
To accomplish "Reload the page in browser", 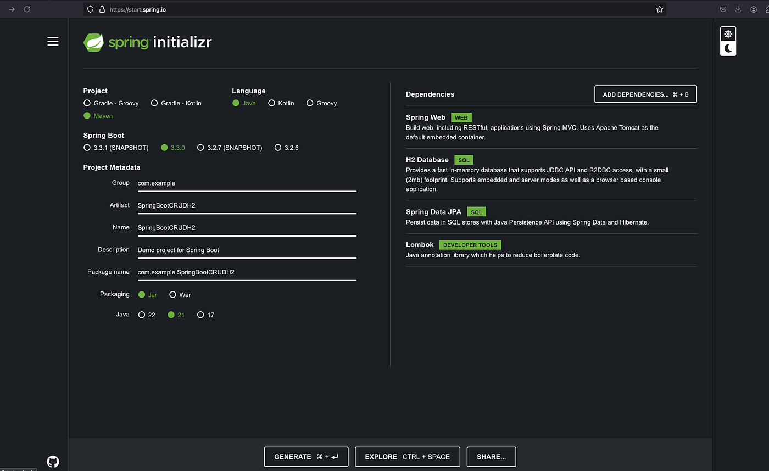I will 27,9.
